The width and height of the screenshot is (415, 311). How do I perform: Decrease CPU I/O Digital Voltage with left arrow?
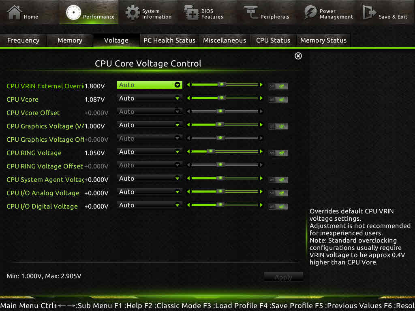coord(188,205)
